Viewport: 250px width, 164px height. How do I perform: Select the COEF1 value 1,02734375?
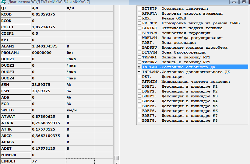pyautogui.click(x=48, y=27)
